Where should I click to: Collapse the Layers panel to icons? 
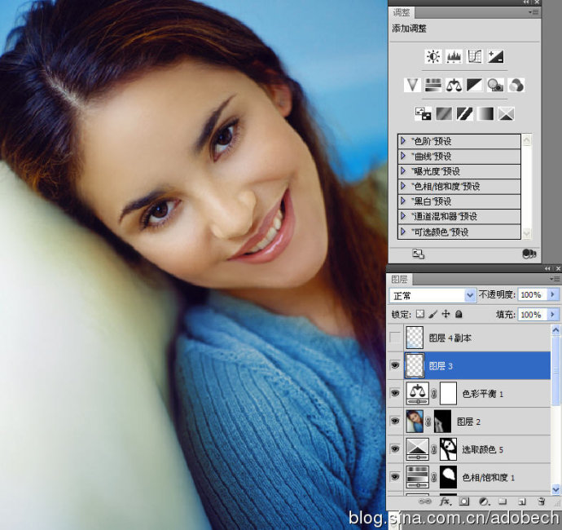point(547,268)
